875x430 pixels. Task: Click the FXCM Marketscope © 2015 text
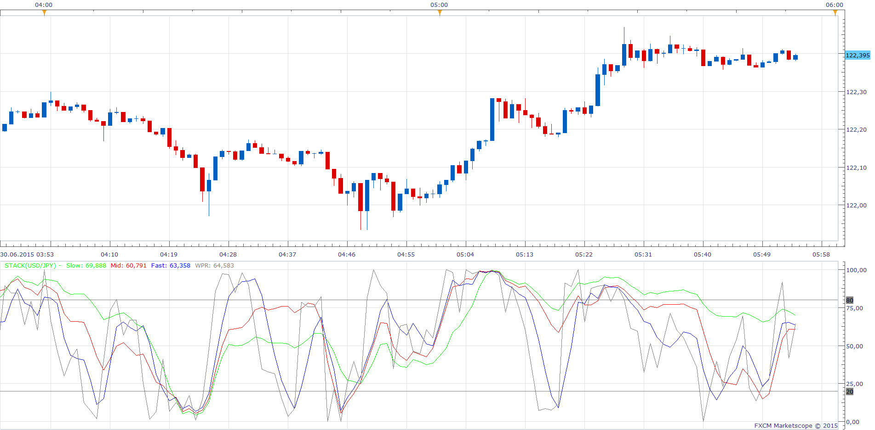[x=796, y=426]
